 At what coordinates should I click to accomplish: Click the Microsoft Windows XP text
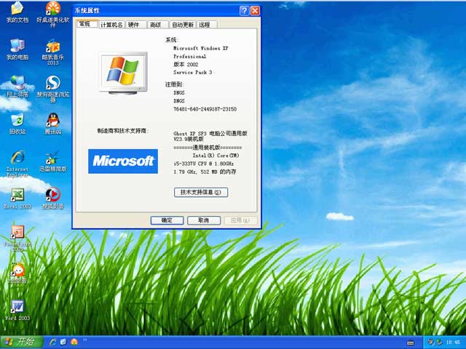[x=201, y=48]
